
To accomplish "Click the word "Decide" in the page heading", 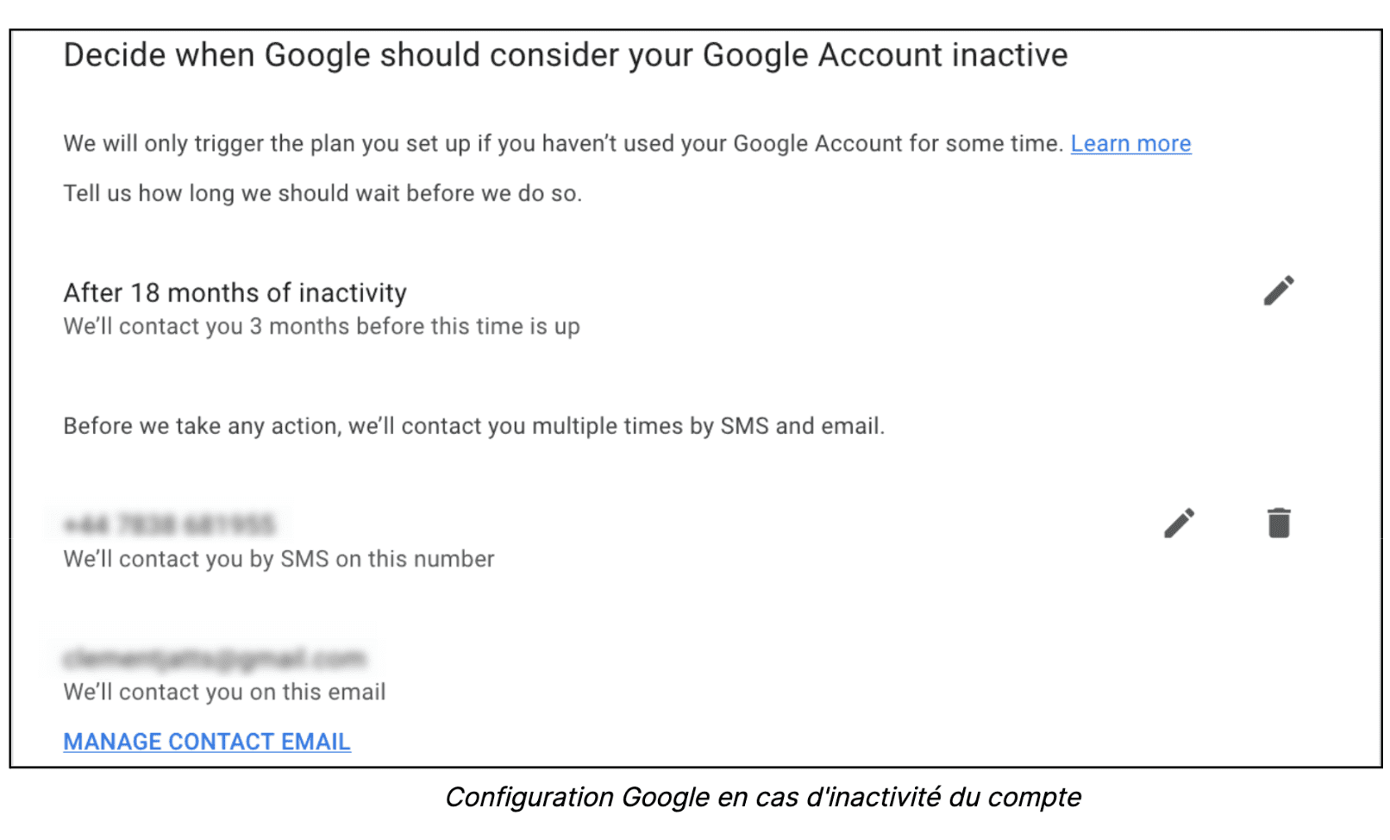I will pyautogui.click(x=114, y=55).
